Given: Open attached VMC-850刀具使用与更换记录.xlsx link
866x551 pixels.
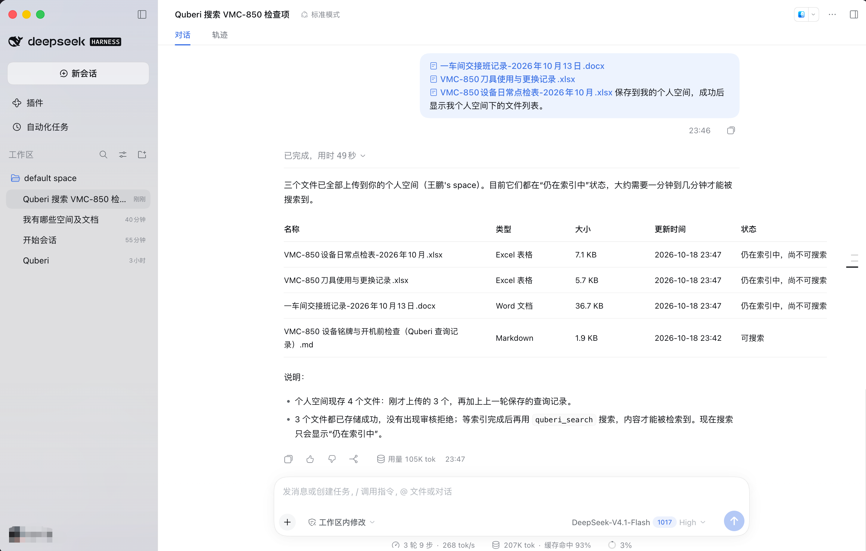Looking at the screenshot, I should (x=503, y=79).
